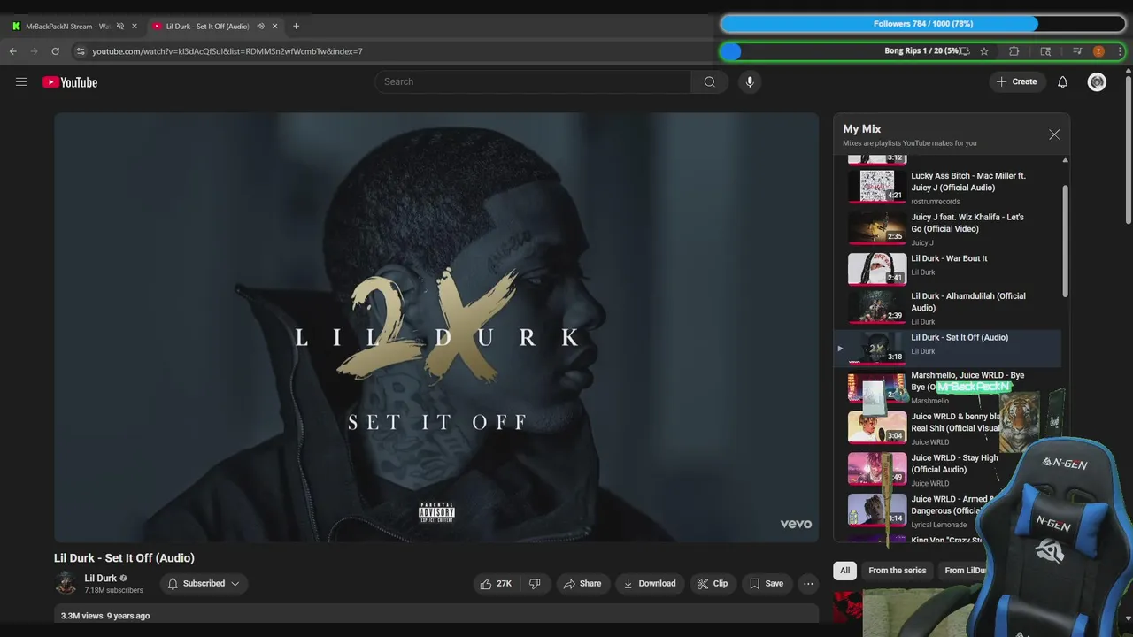Open the Create button menu
This screenshot has height=637, width=1133.
click(x=1017, y=81)
